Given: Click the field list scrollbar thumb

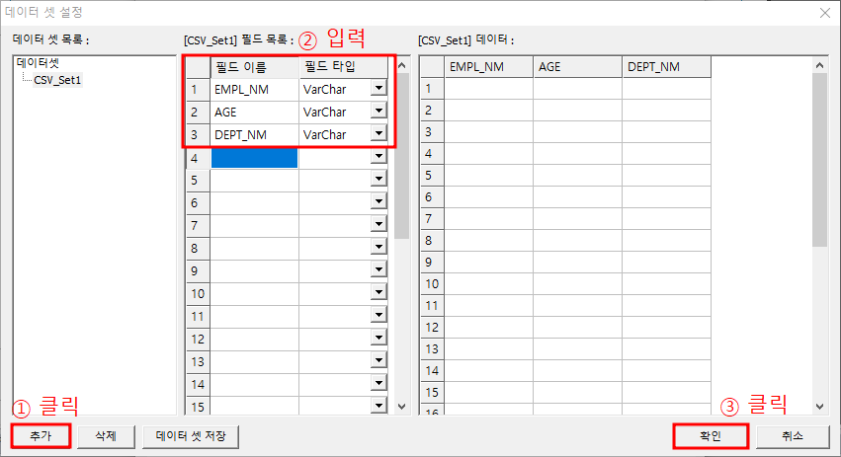Looking at the screenshot, I should tap(402, 155).
